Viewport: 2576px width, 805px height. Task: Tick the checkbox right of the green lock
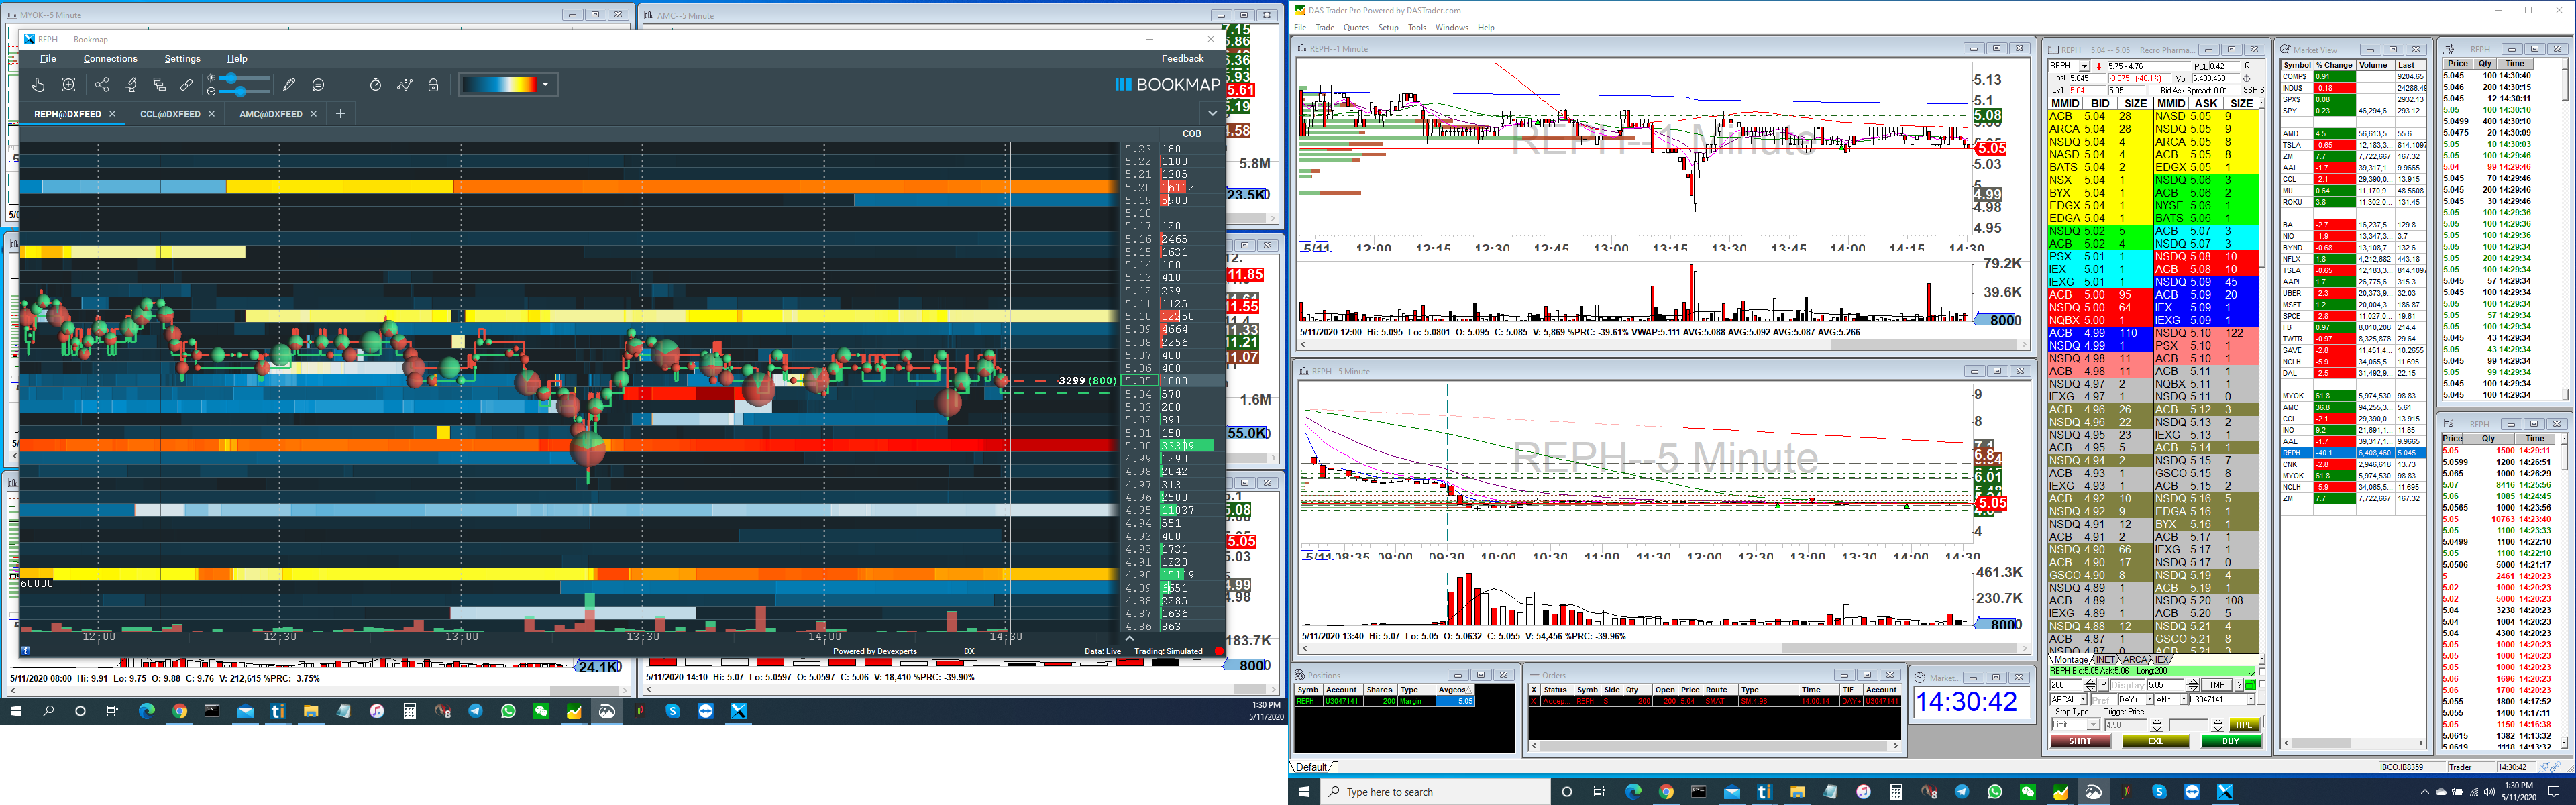2263,684
